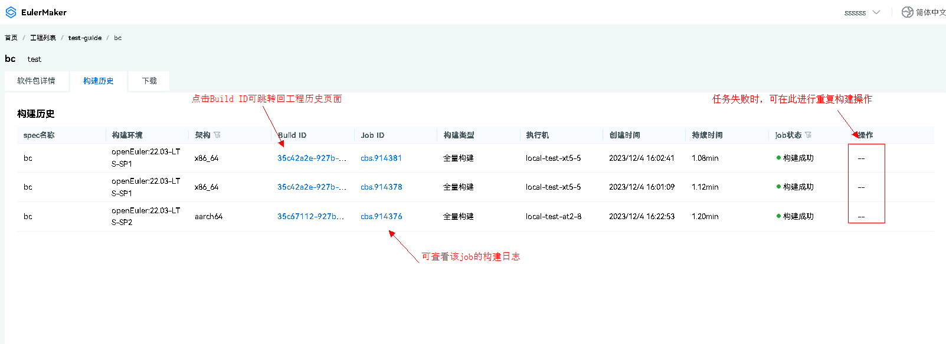This screenshot has width=946, height=344.
Task: Click the globe language icon
Action: click(x=907, y=12)
